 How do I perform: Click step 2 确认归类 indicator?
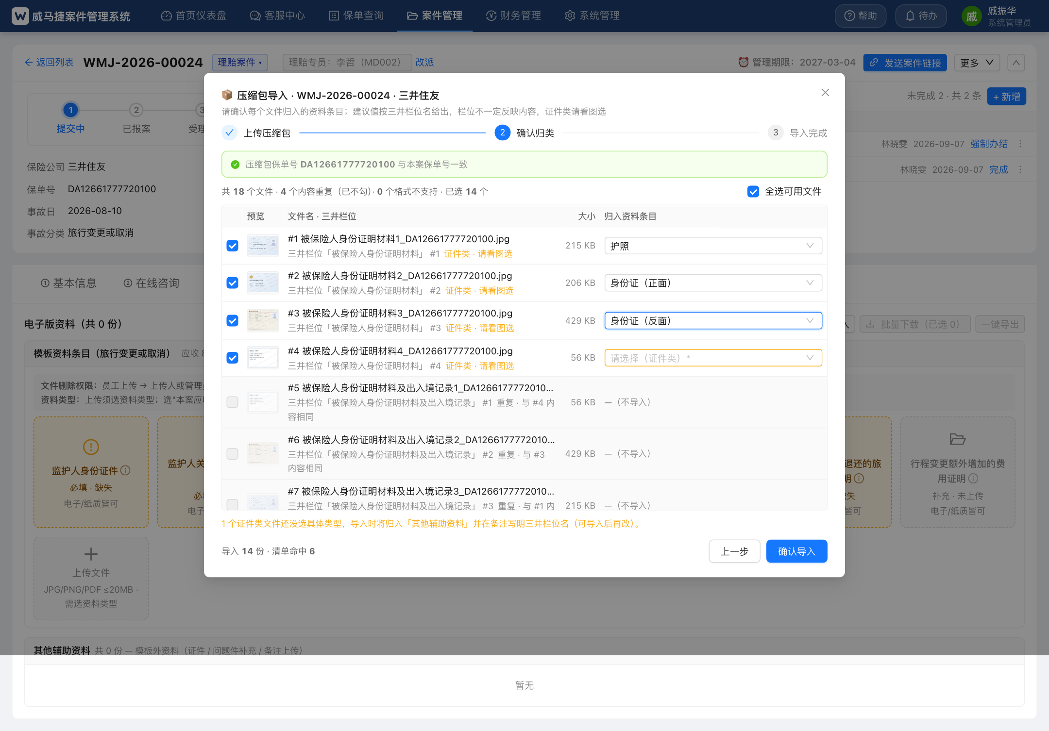tap(502, 133)
